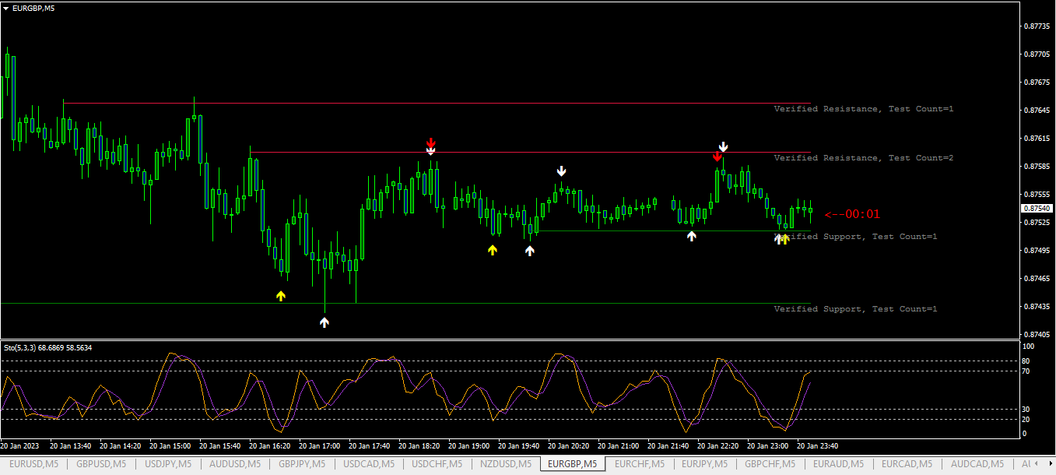Open the USDJPY,M5 chart tab
Image resolution: width=1056 pixels, height=475 pixels.
pos(168,464)
